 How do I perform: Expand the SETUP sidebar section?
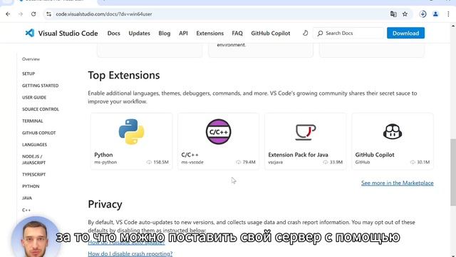28,74
